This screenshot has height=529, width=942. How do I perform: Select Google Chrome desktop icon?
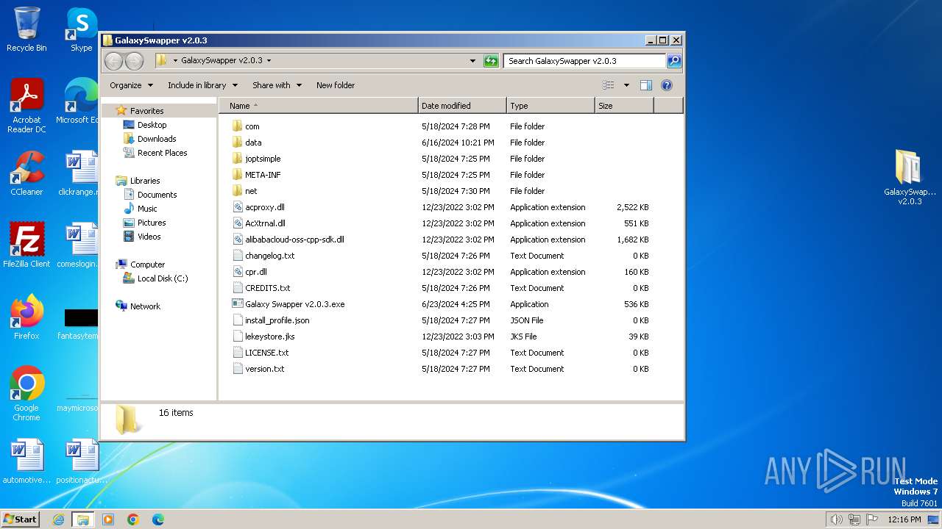pos(26,394)
